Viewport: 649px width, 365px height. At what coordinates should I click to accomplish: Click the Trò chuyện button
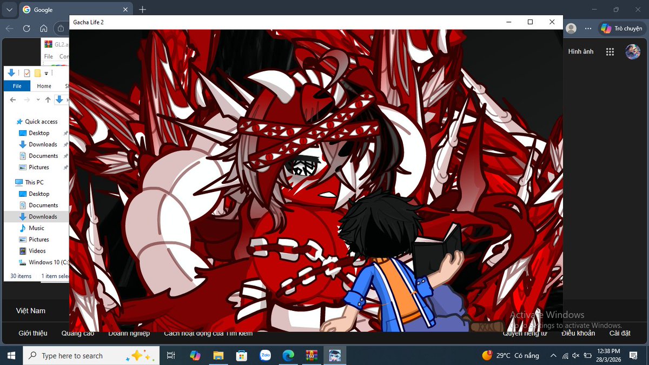621,28
